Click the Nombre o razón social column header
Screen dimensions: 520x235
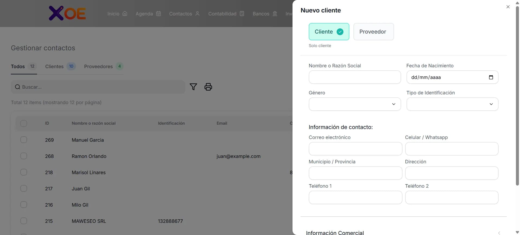pos(93,123)
